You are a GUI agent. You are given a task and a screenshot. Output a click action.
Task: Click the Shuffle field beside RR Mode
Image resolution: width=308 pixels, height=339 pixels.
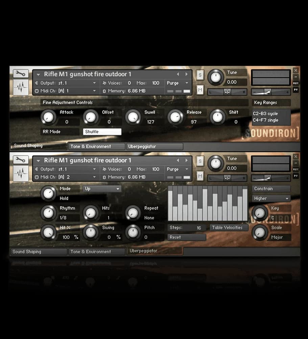[x=102, y=132]
